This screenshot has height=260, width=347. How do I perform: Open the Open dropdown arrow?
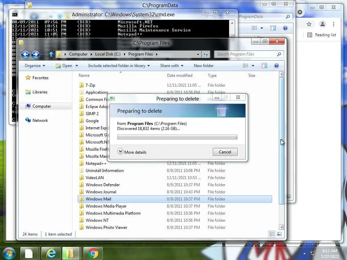77,66
